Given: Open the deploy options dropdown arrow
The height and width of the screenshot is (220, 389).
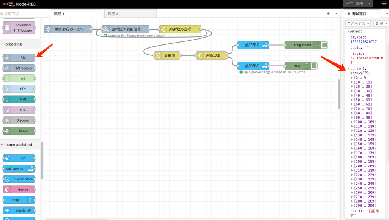Looking at the screenshot, I should coord(370,3).
